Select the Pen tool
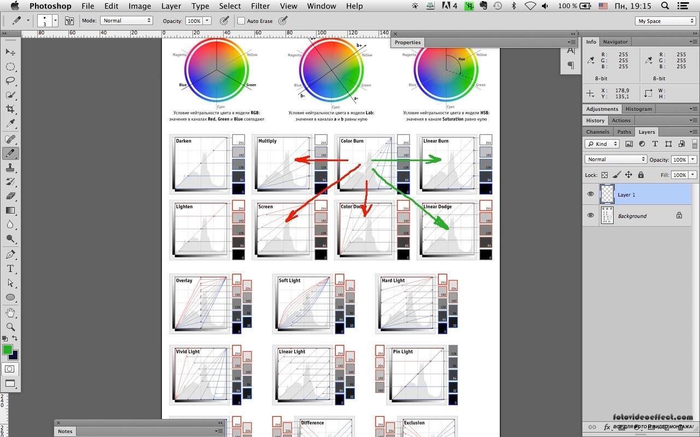This screenshot has height=437, width=700. click(10, 255)
